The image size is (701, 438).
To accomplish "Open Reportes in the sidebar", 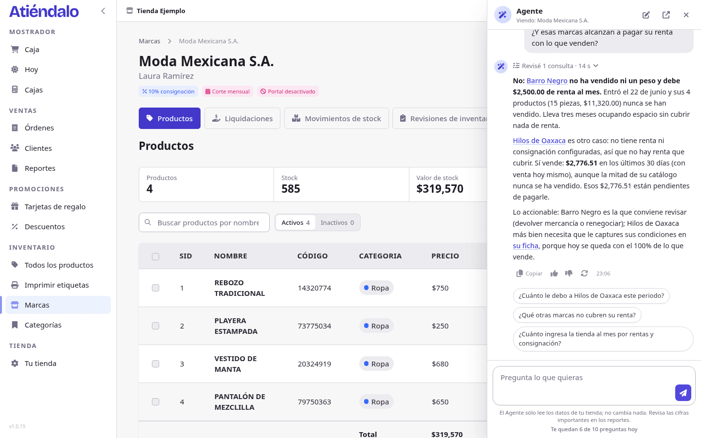I will tap(58, 168).
